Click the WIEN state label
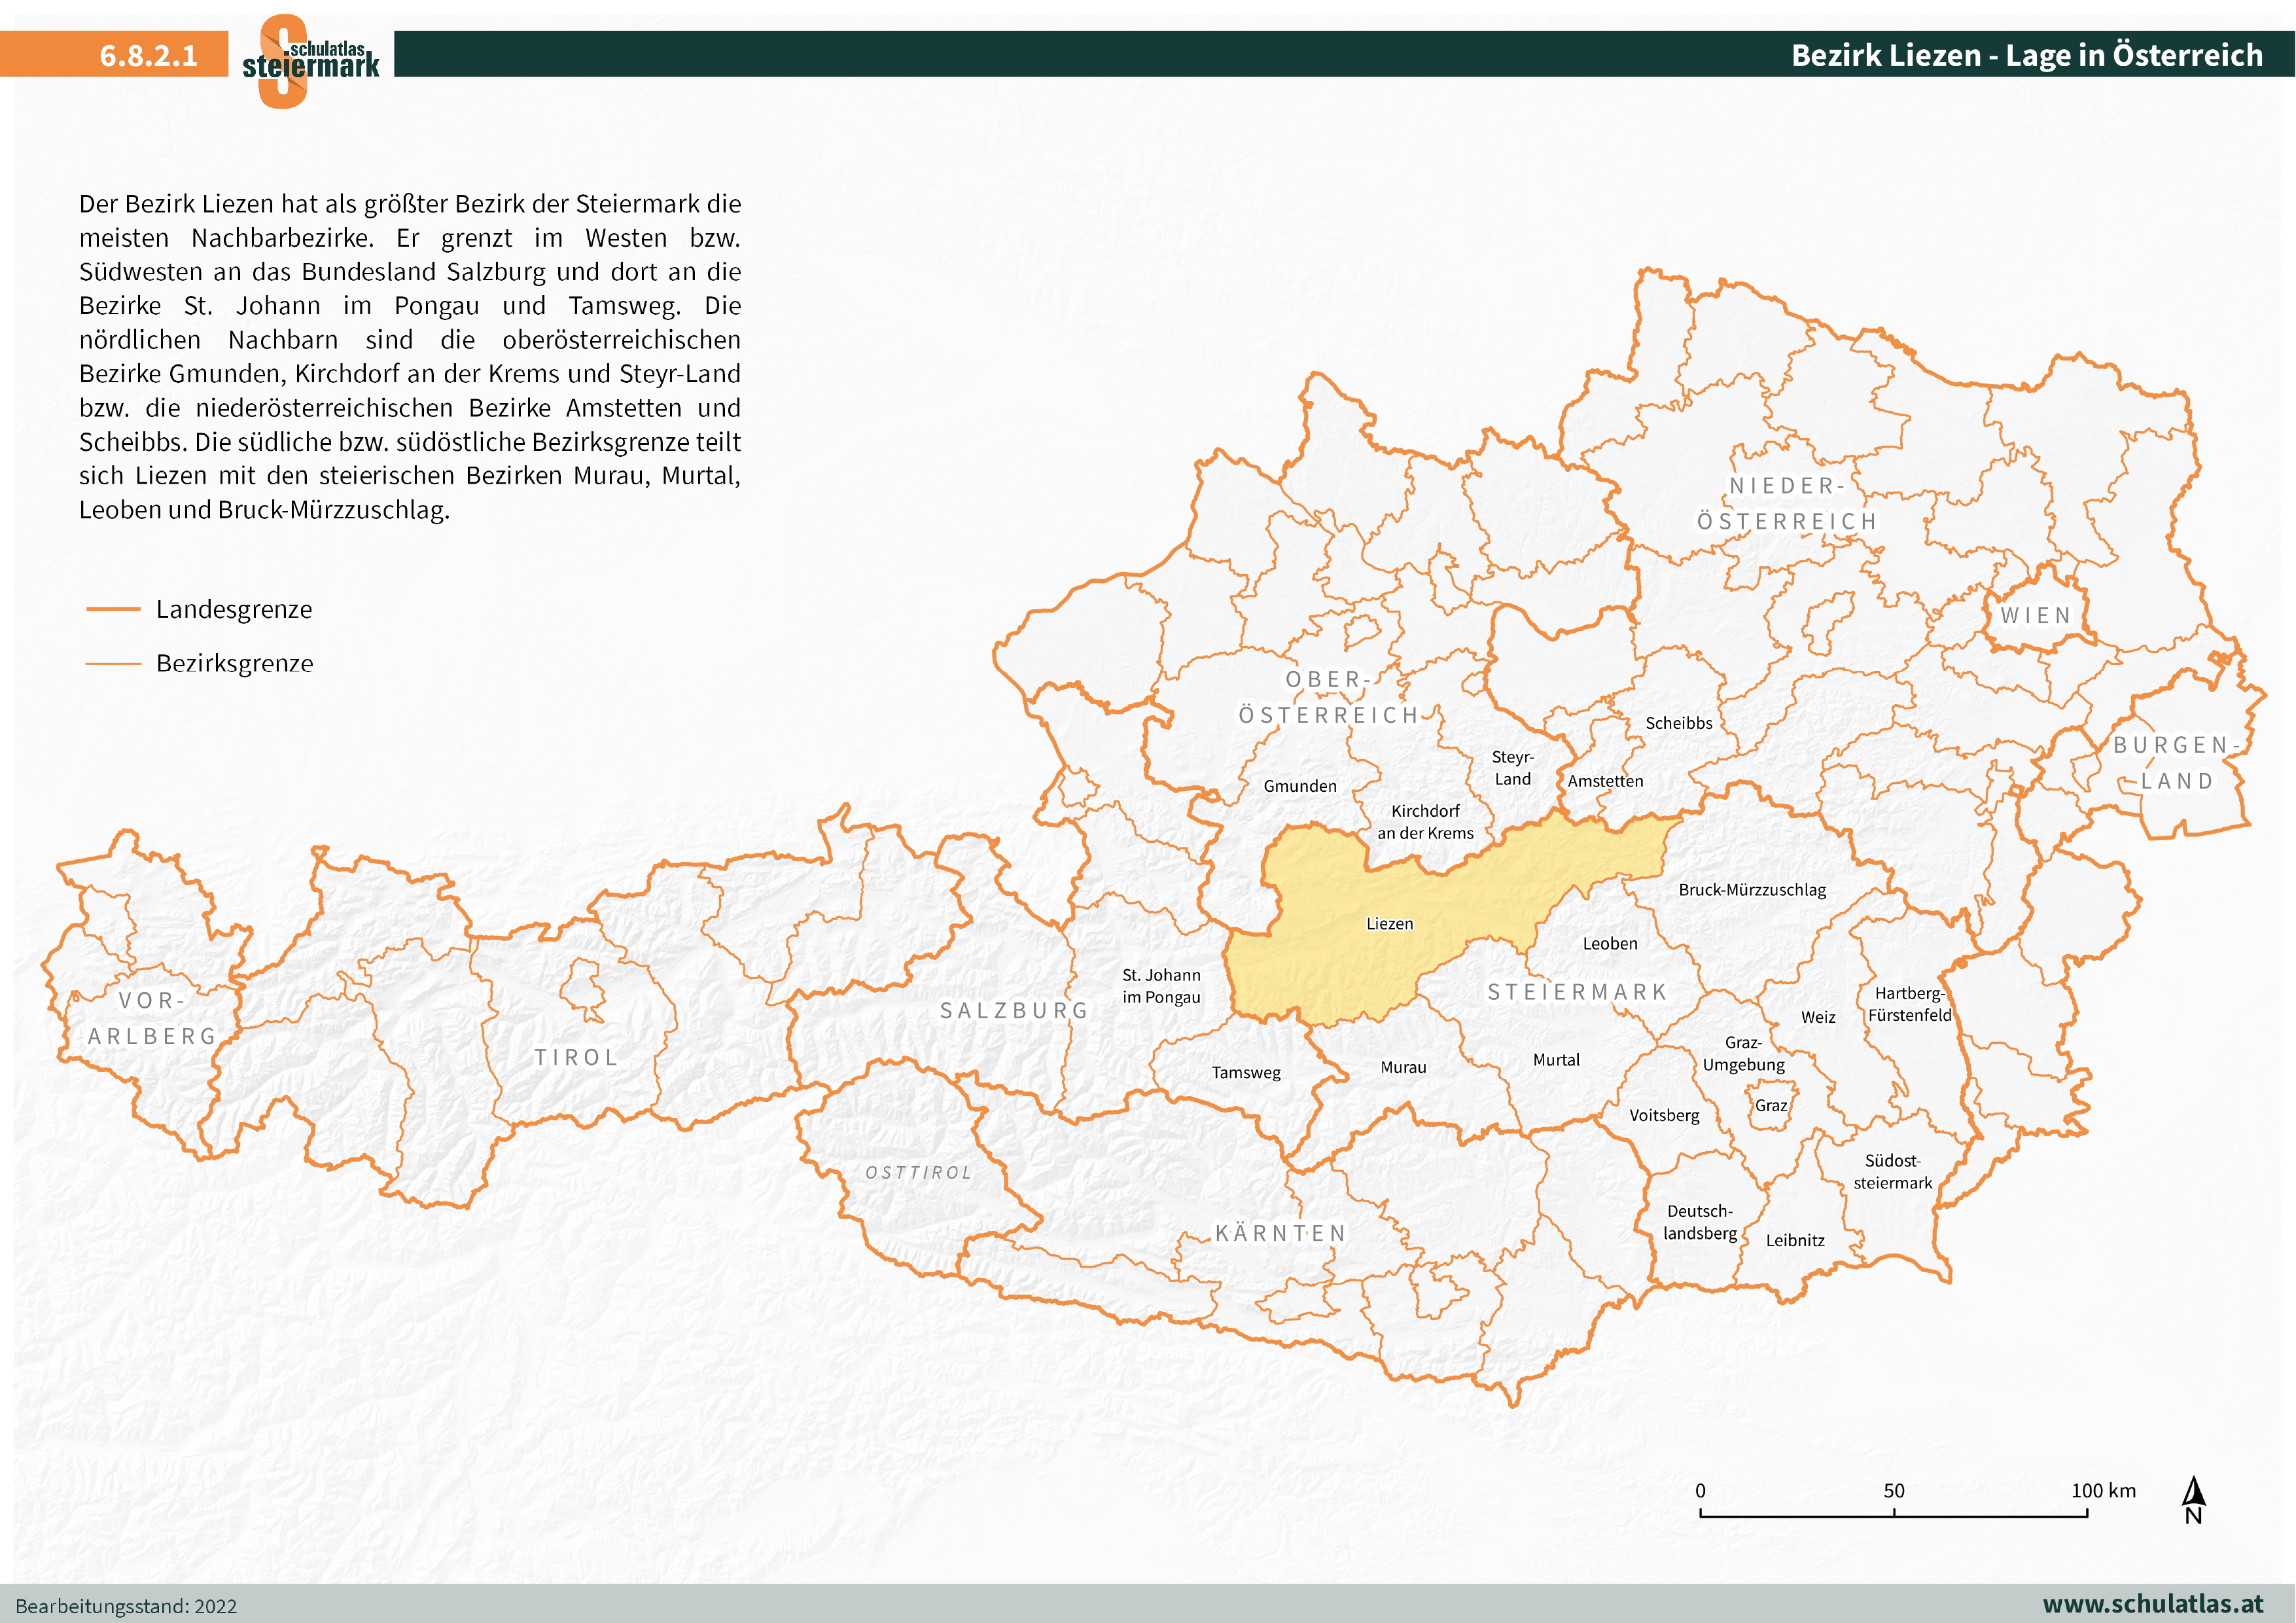Image resolution: width=2296 pixels, height=1623 pixels. coord(2035,616)
